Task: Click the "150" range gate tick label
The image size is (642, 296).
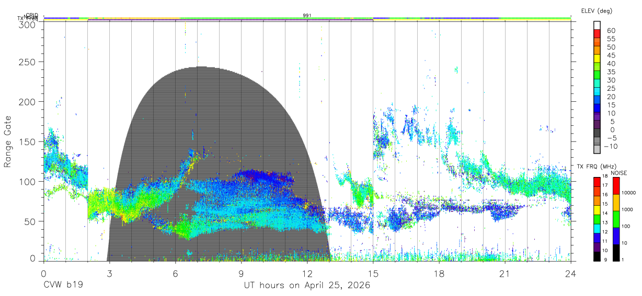Action: [27, 141]
